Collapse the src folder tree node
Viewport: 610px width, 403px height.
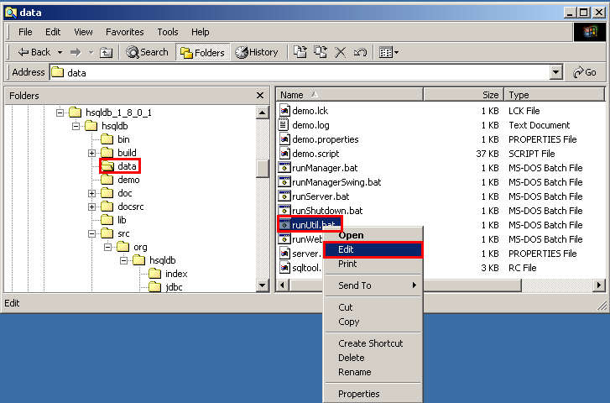(91, 233)
